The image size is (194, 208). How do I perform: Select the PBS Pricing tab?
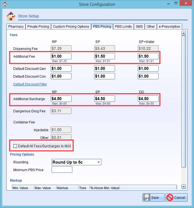(x=102, y=27)
